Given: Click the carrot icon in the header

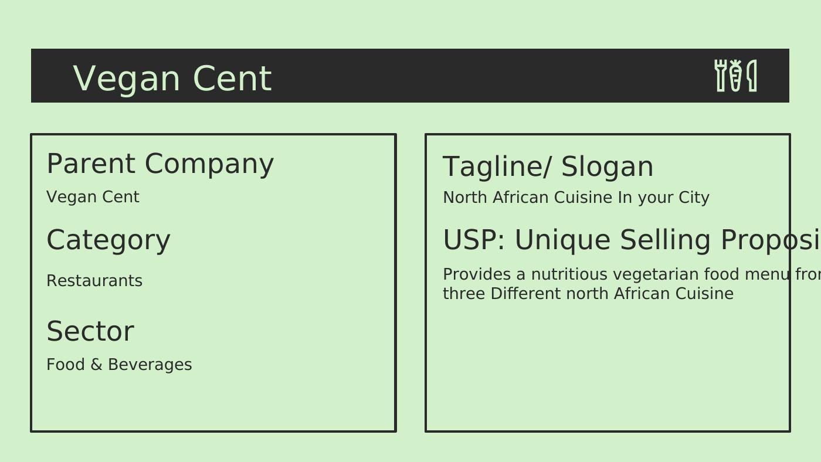Looking at the screenshot, I should (735, 76).
